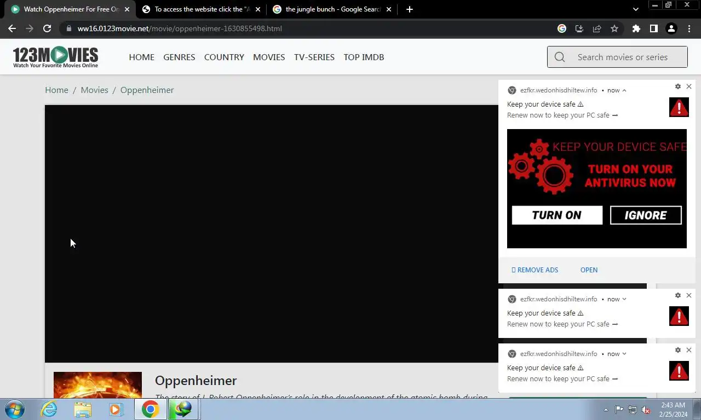This screenshot has width=701, height=420.
Task: Open Windows Explorer folder in taskbar
Action: pos(83,409)
